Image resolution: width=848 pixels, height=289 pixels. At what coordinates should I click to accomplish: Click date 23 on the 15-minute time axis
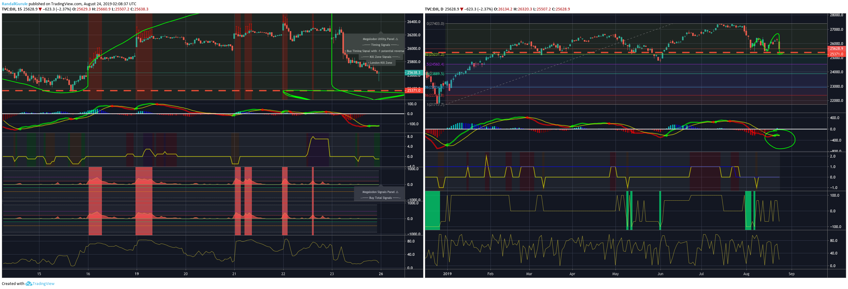click(x=332, y=274)
